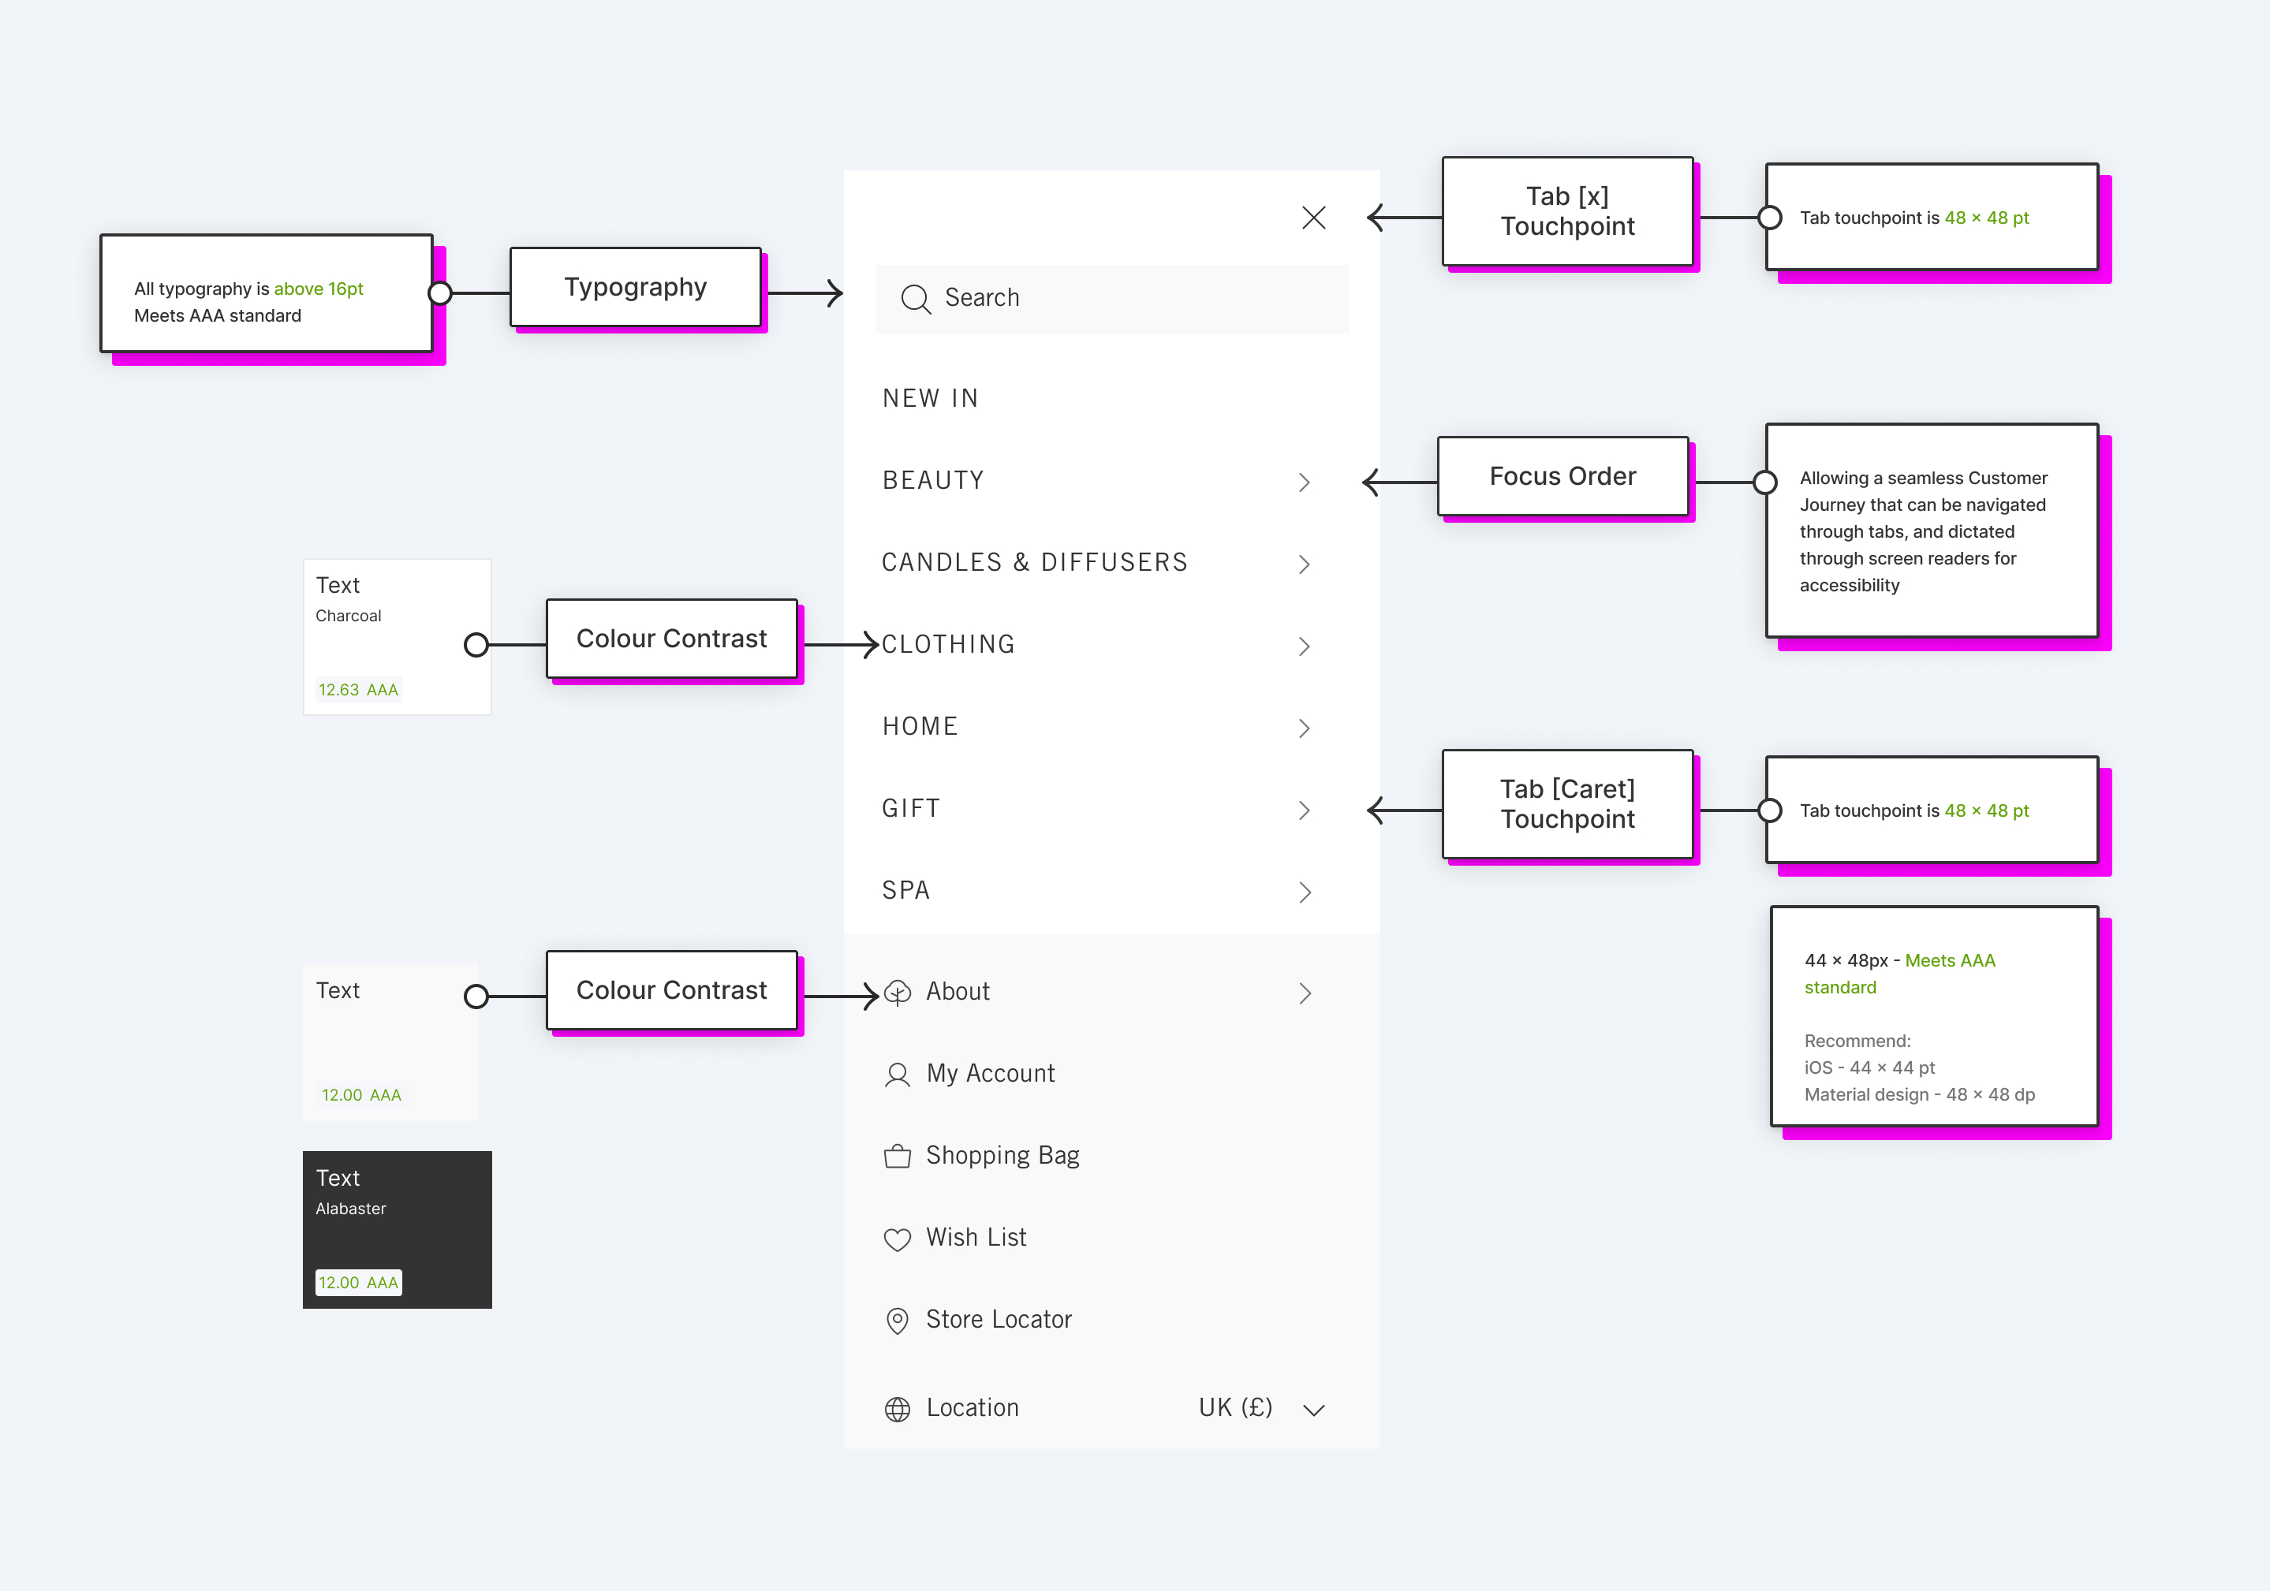Screen dimensions: 2270x1591
Task: Click the About tree icon
Action: click(898, 992)
